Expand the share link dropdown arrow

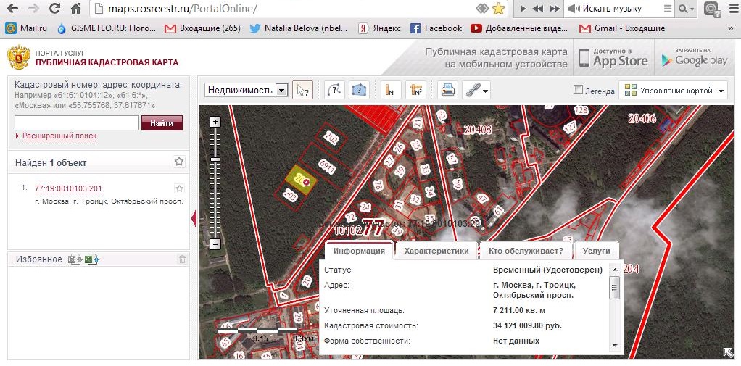485,91
